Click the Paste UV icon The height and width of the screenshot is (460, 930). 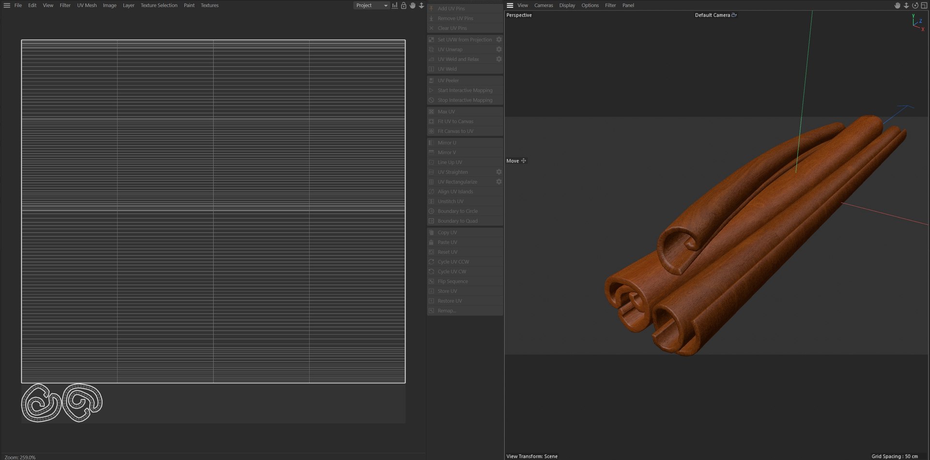point(431,242)
